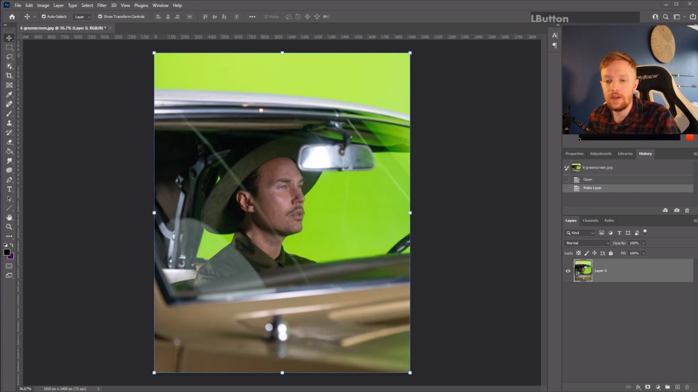This screenshot has height=392, width=698.
Task: Switch to the Channels tab
Action: [590, 221]
